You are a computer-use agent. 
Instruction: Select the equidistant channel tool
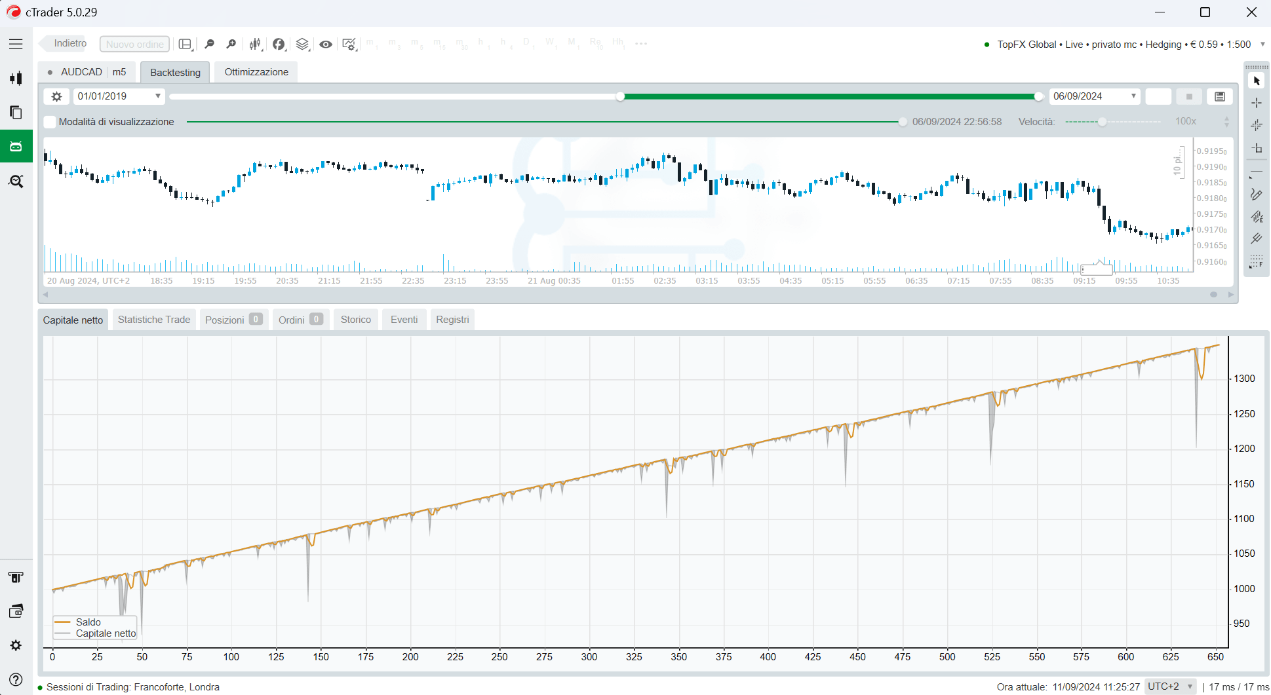(1257, 217)
